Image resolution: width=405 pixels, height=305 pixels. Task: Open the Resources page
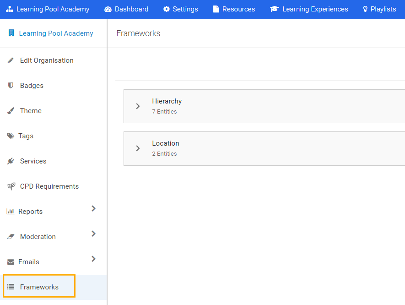234,9
